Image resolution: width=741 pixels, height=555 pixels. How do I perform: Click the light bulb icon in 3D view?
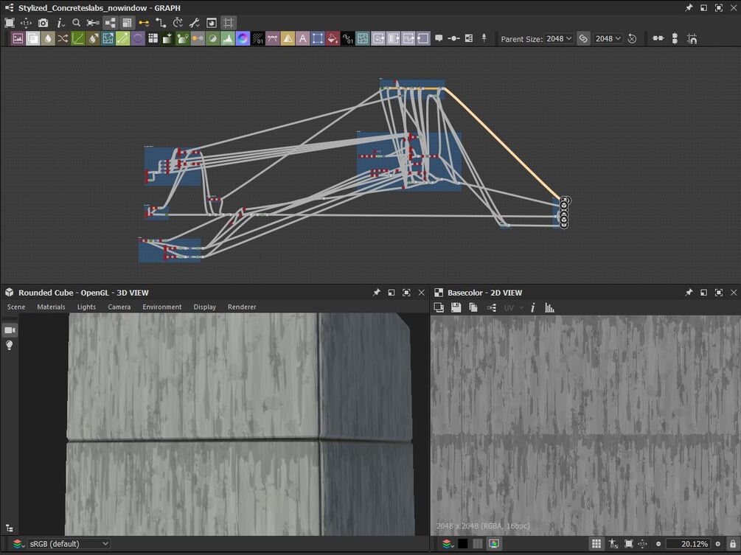click(10, 346)
